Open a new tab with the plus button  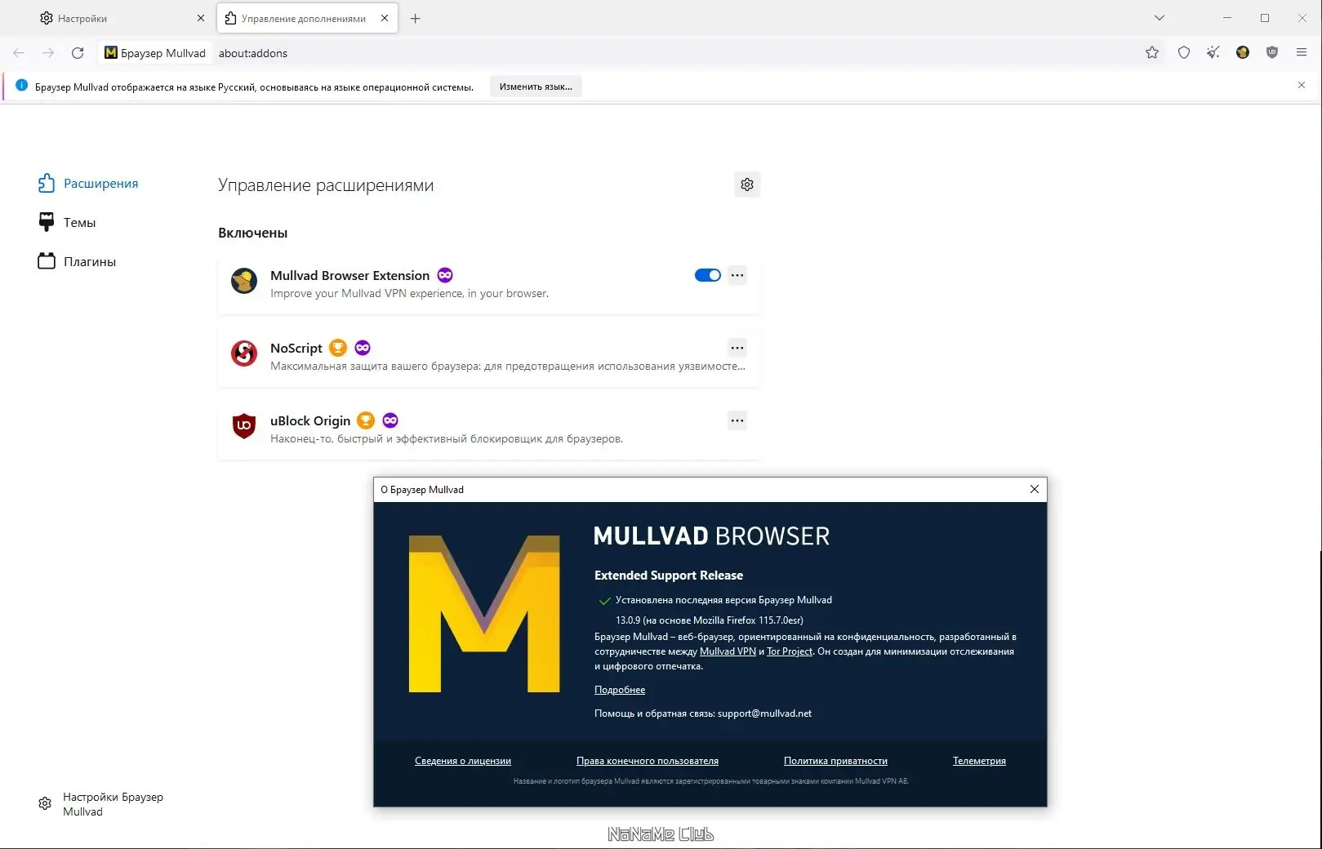(416, 18)
